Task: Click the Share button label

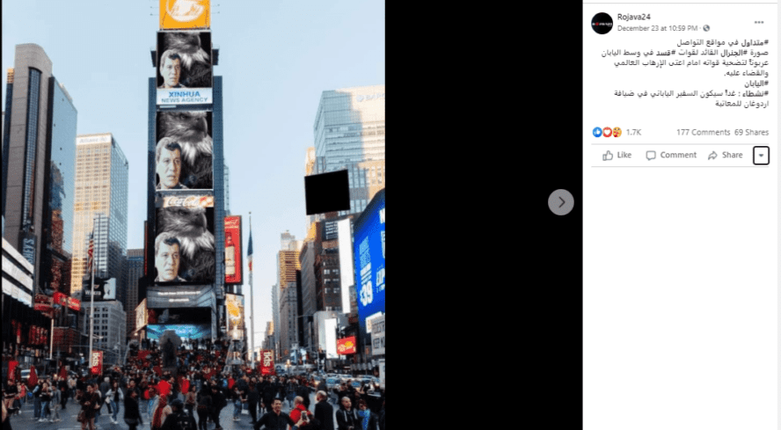Action: [x=732, y=155]
